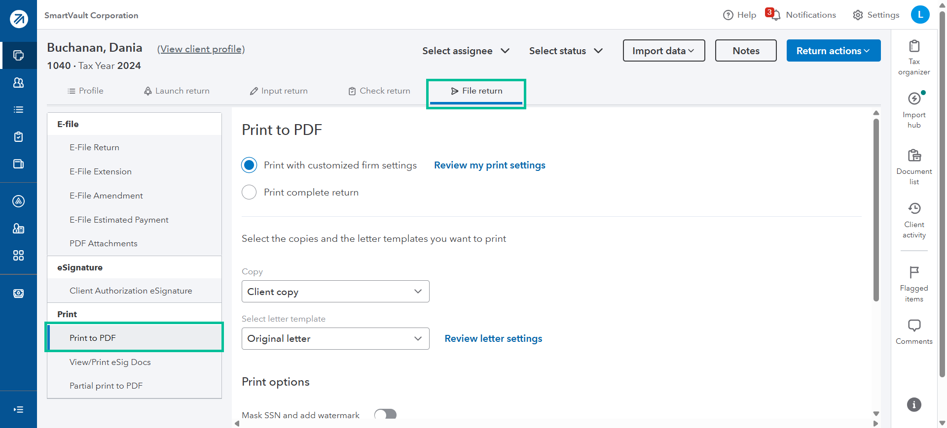The width and height of the screenshot is (947, 428).
Task: Click the info icon at bottom right
Action: click(914, 404)
